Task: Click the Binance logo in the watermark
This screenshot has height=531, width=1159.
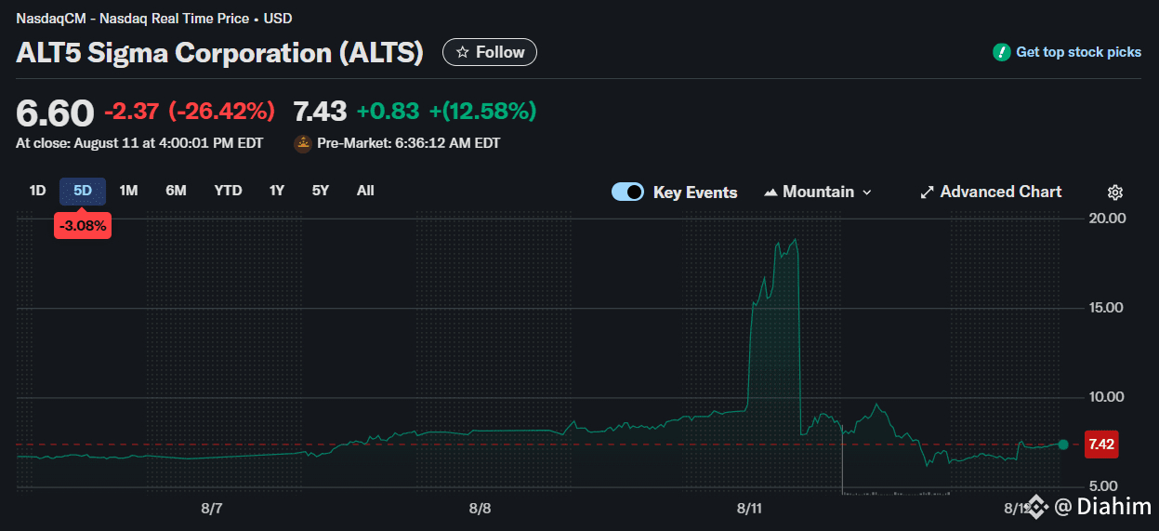Action: (1037, 506)
